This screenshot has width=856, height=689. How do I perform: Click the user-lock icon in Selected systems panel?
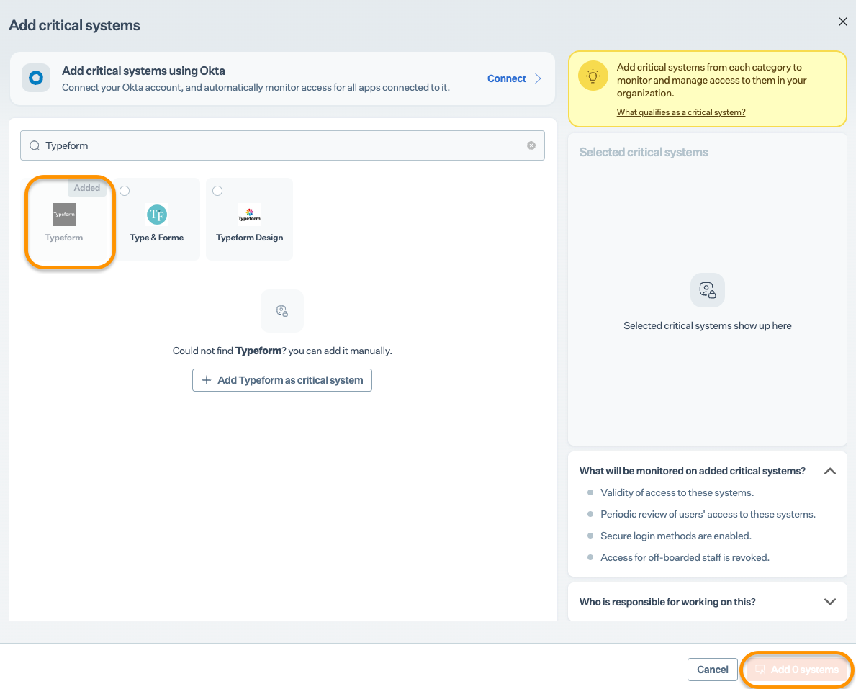click(x=708, y=290)
